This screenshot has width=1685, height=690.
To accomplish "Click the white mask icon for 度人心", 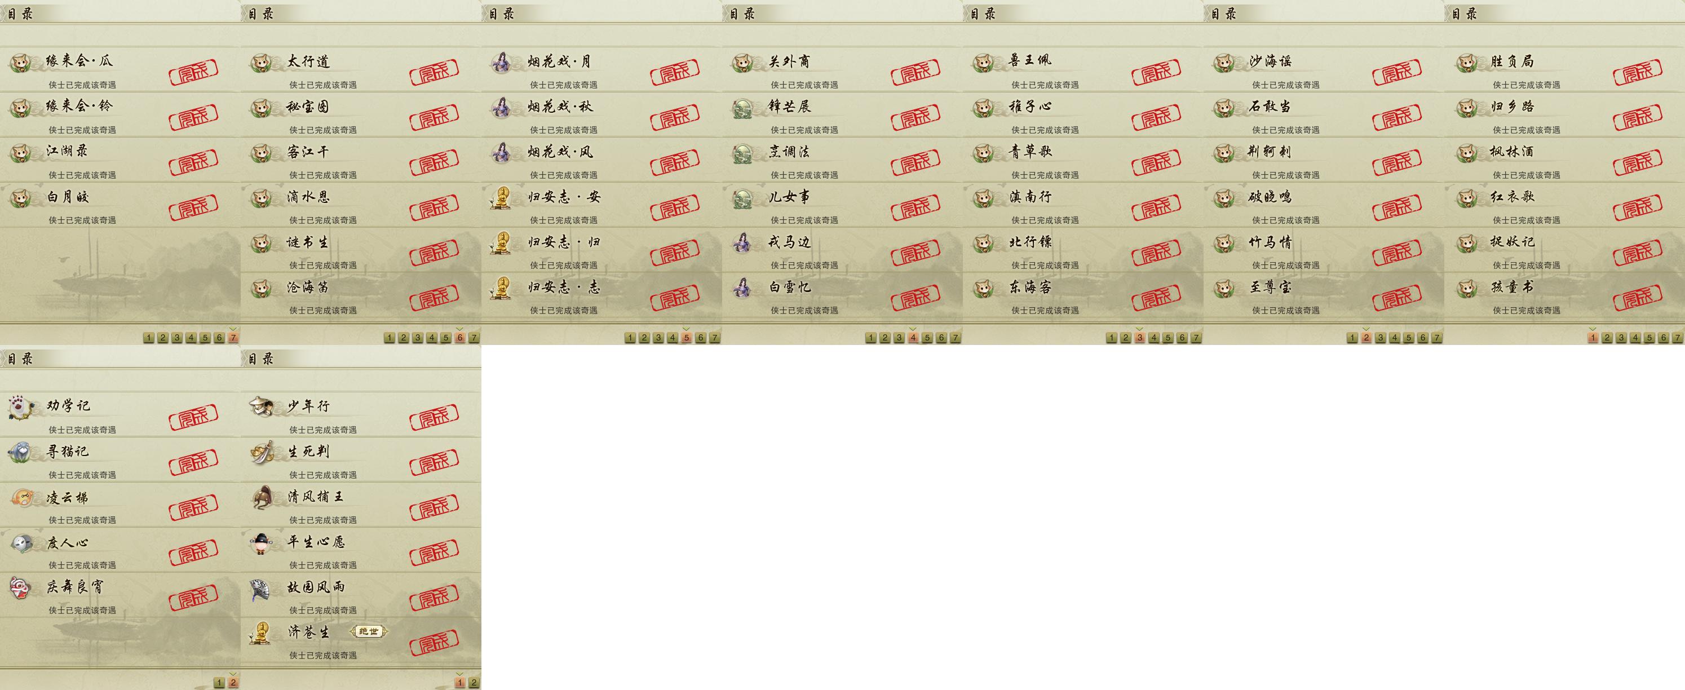I will tap(21, 542).
